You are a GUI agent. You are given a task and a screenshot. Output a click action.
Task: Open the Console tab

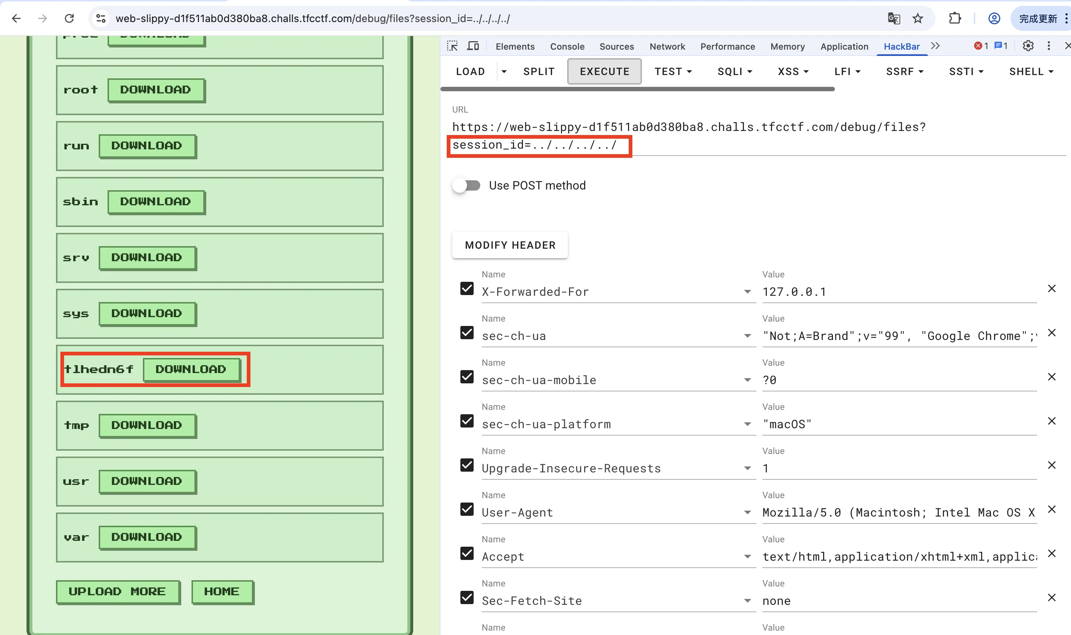tap(567, 47)
